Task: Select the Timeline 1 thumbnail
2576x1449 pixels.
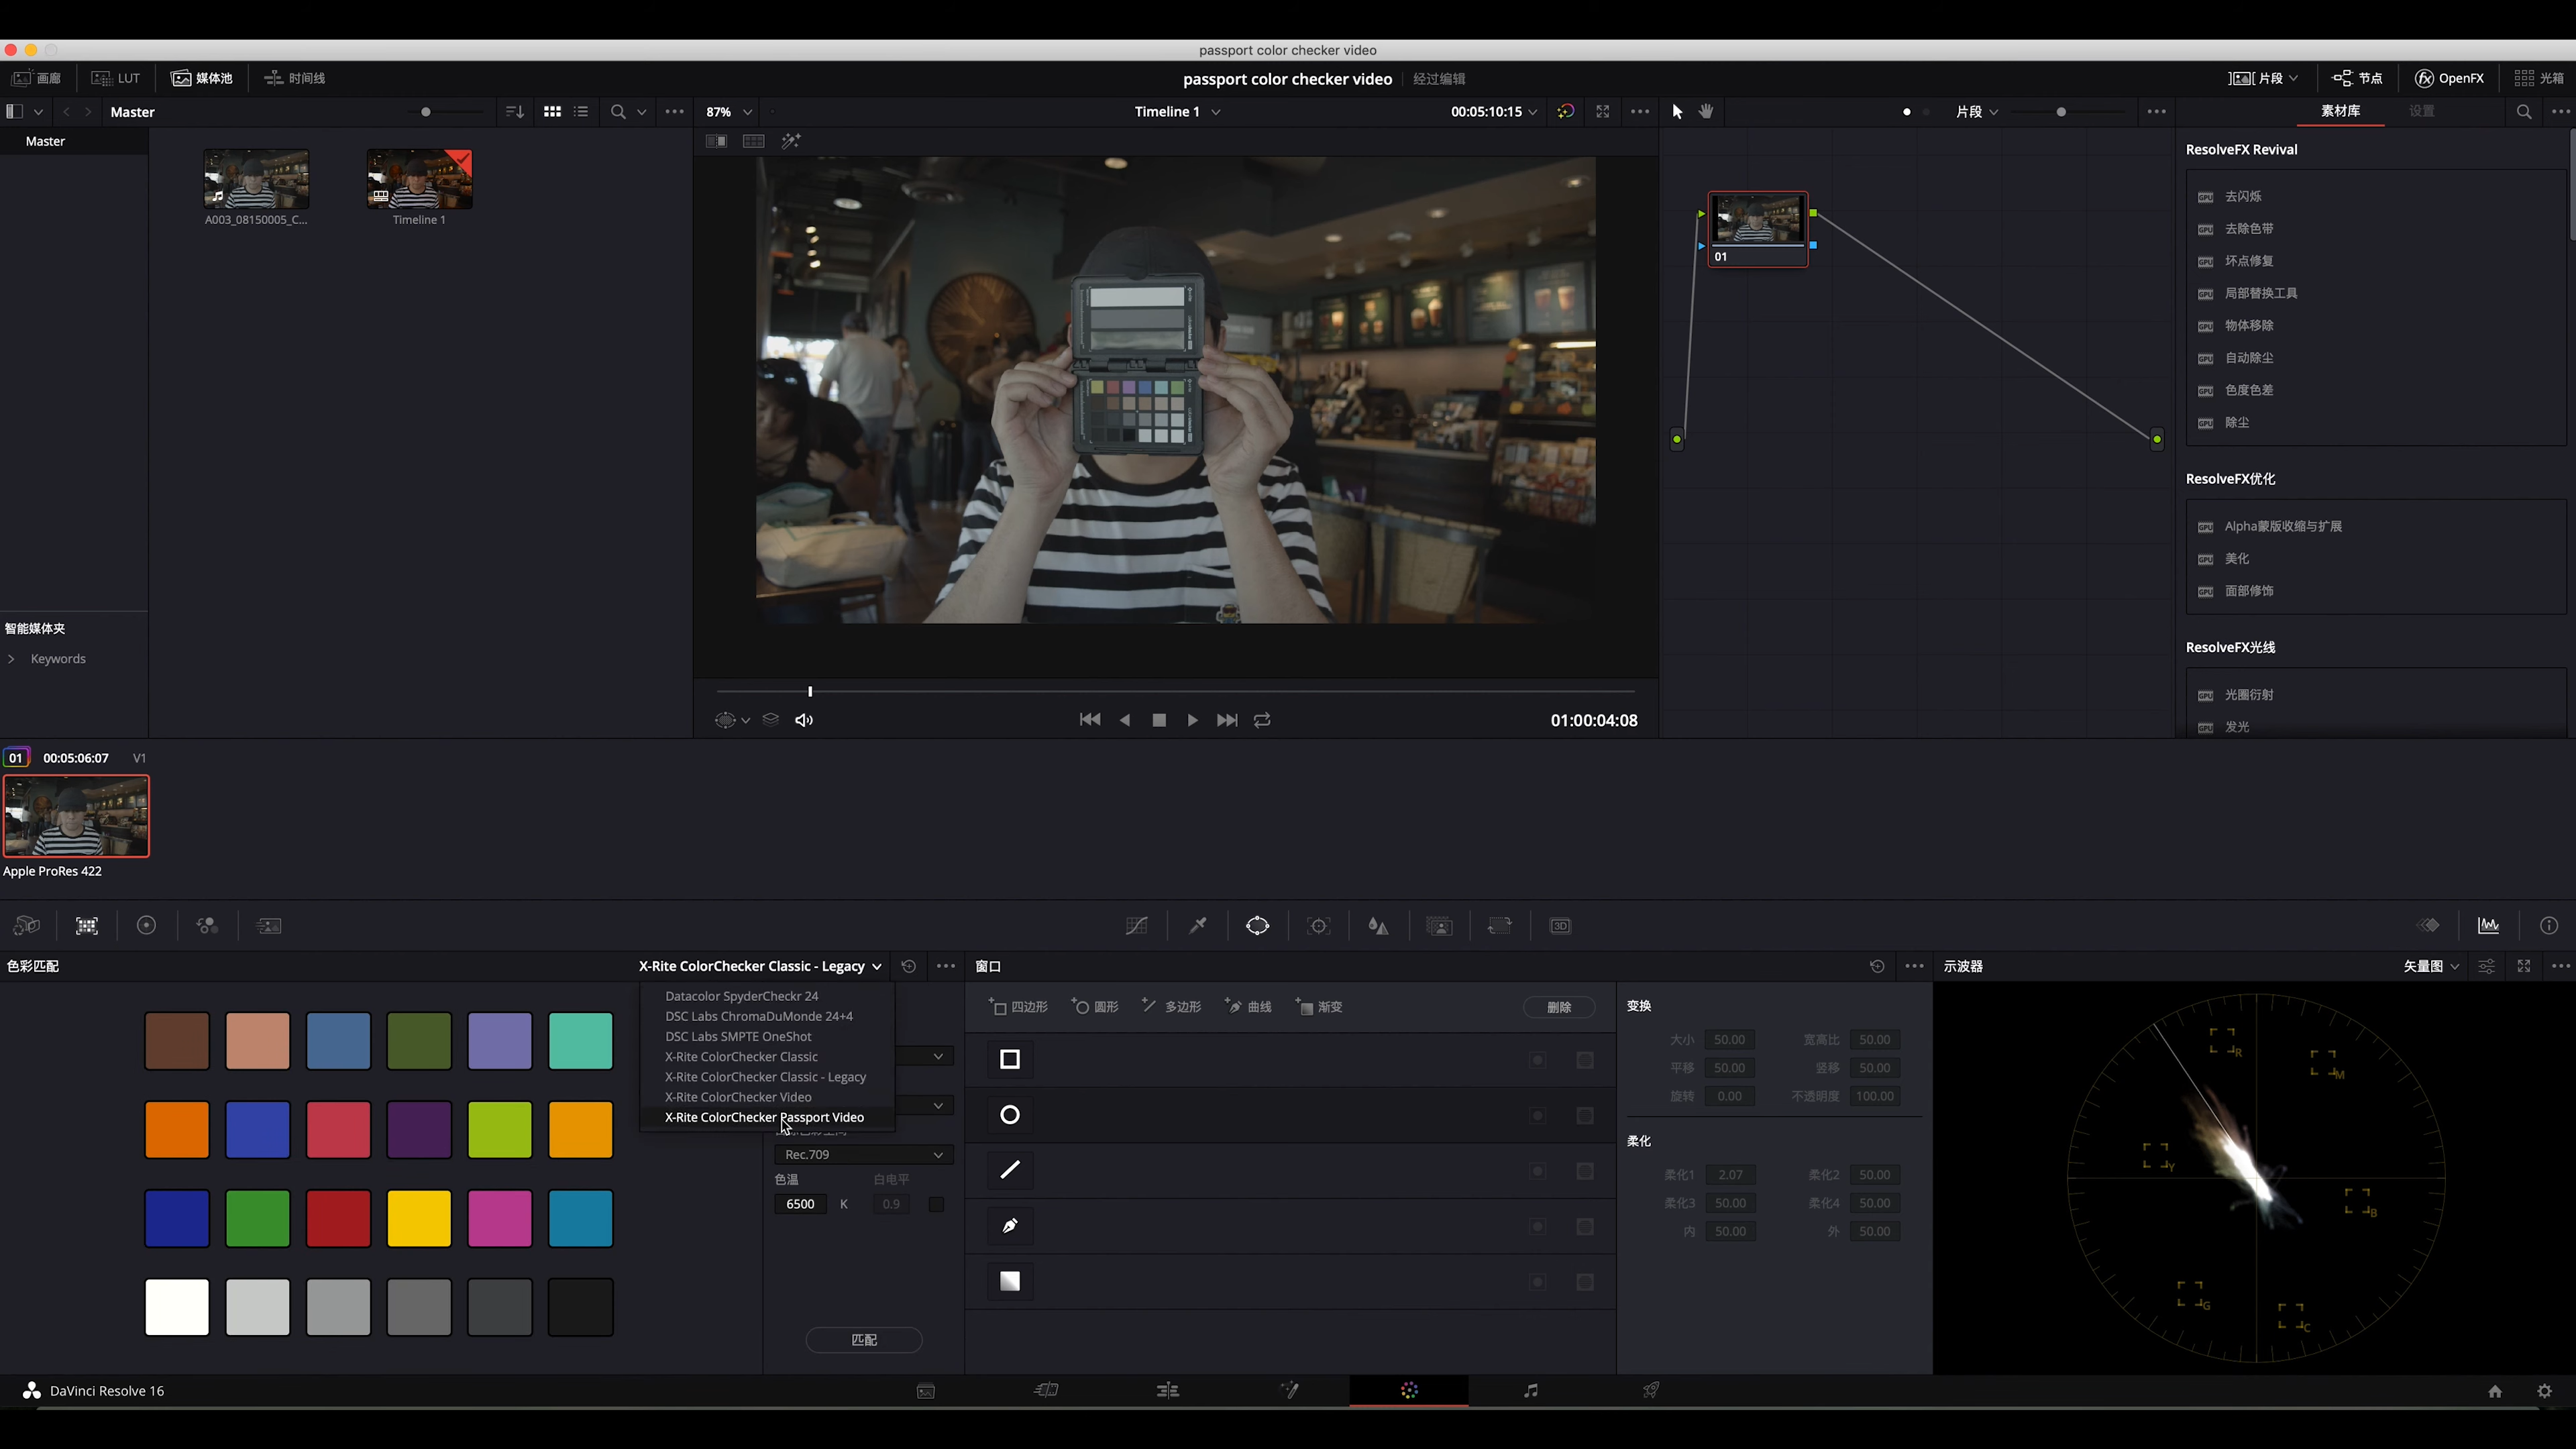Action: pos(419,180)
